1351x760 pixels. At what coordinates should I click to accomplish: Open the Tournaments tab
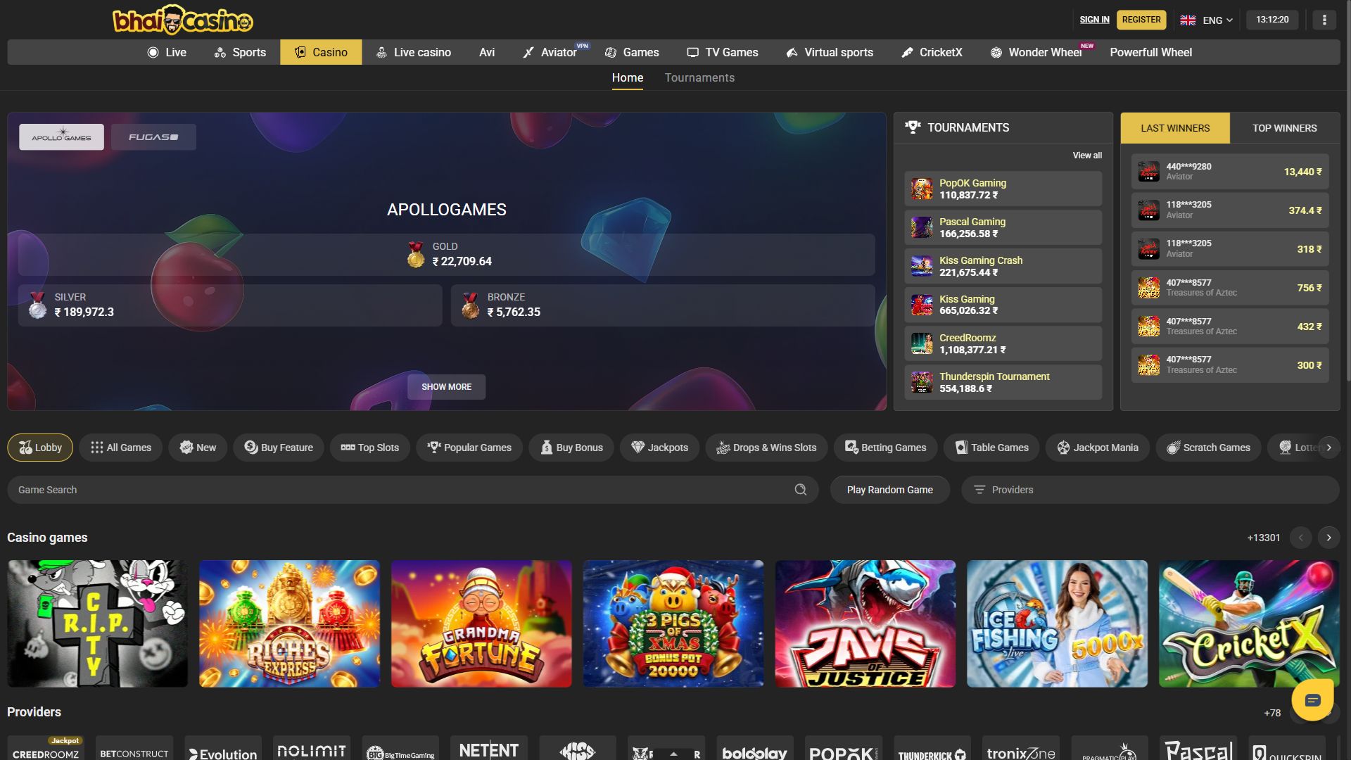click(699, 77)
